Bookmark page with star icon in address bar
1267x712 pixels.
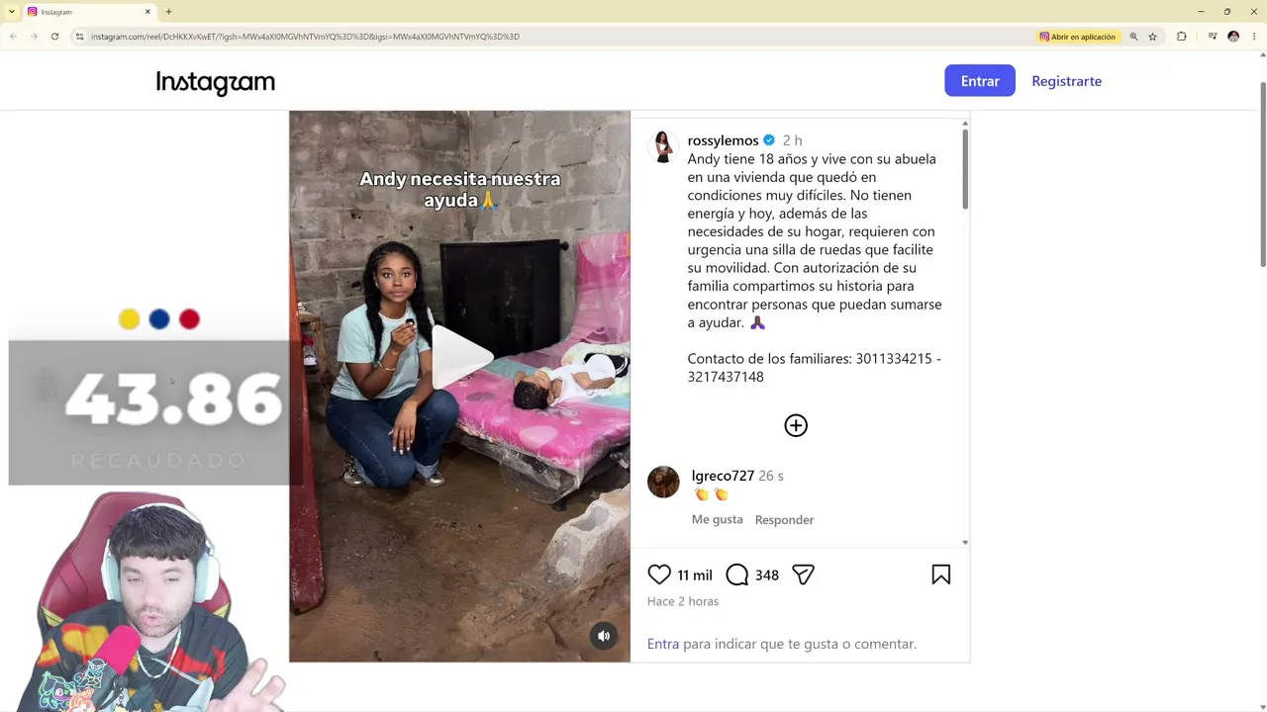click(x=1152, y=37)
